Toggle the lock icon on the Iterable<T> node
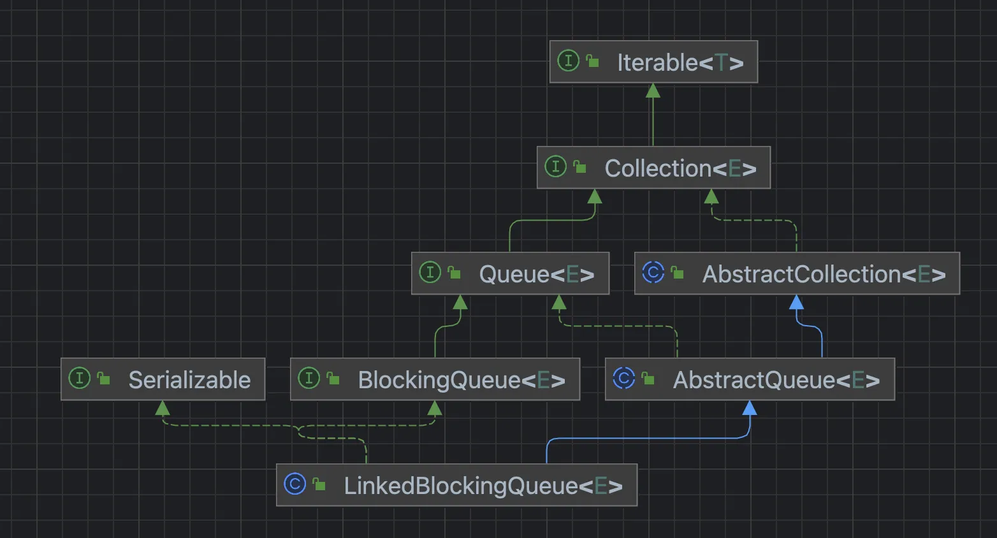This screenshot has width=997, height=538. [x=593, y=61]
